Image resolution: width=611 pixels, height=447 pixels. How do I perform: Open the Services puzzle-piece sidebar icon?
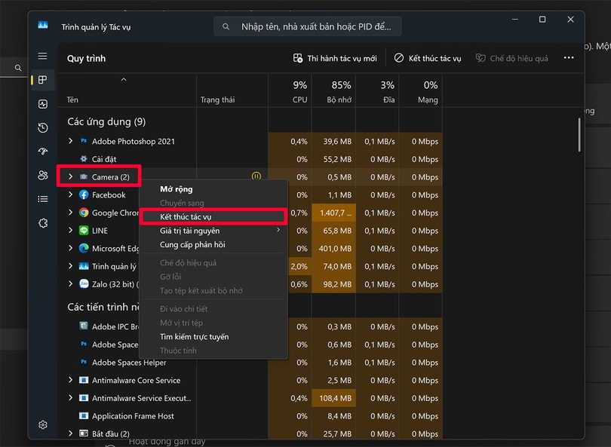point(43,223)
